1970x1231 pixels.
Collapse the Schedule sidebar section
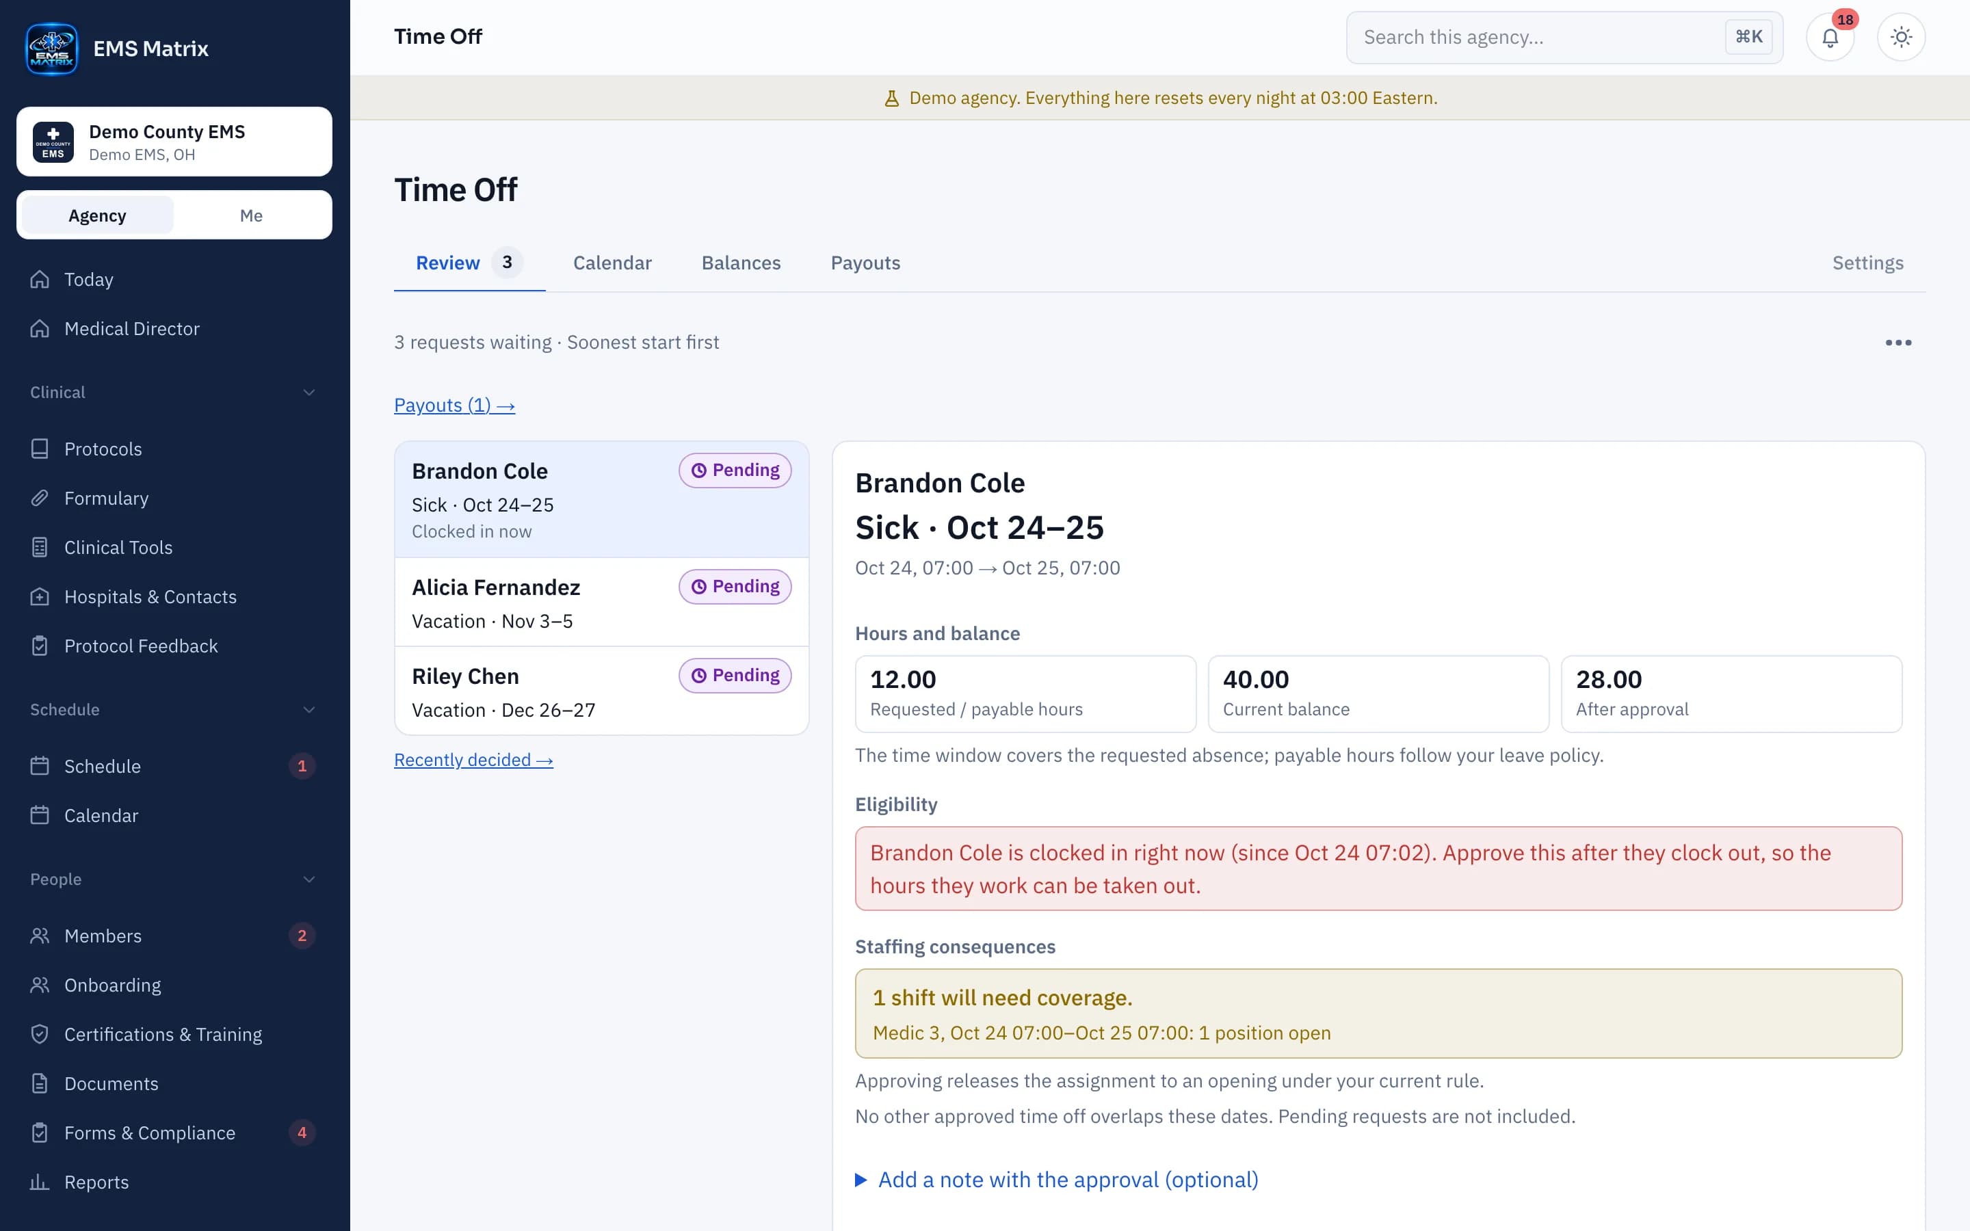coord(308,710)
